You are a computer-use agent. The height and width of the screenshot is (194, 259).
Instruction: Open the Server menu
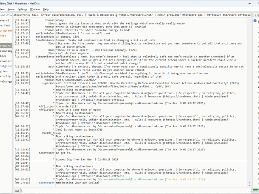(11, 9)
